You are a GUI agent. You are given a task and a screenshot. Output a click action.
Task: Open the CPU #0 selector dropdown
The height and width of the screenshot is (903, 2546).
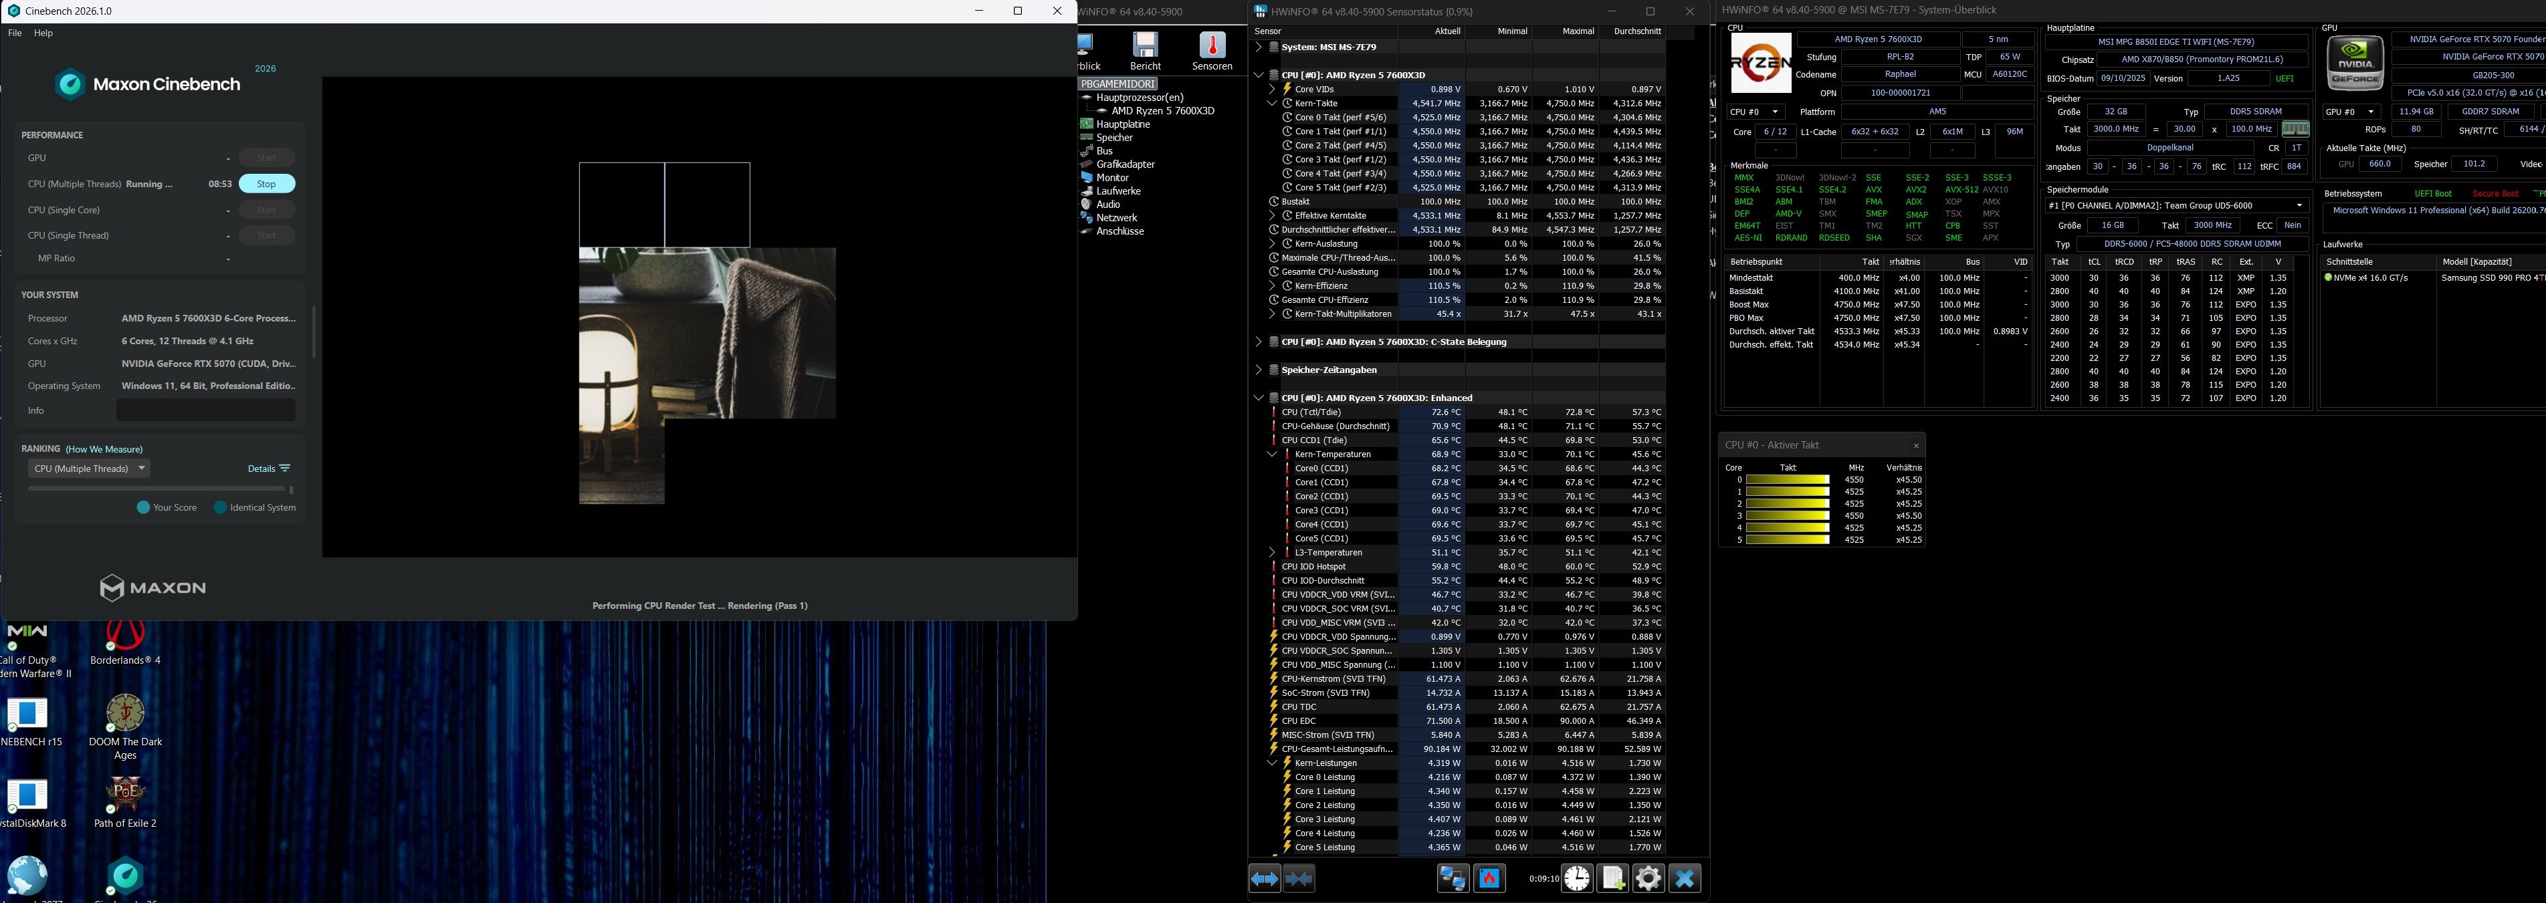[1756, 112]
